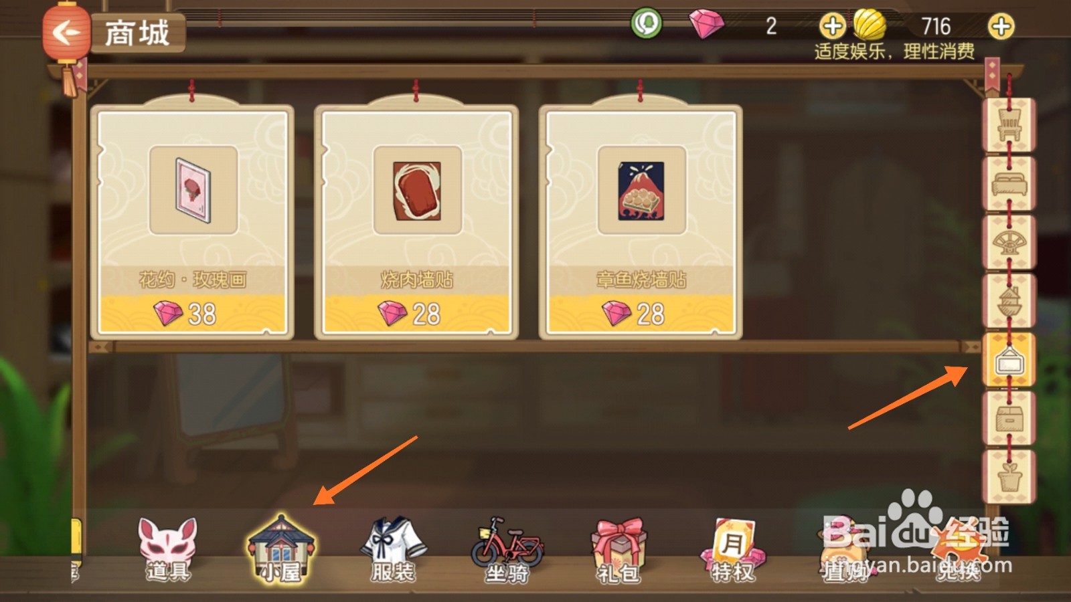Open the 坐骑 mount tab
Image resolution: width=1071 pixels, height=602 pixels.
click(x=507, y=550)
